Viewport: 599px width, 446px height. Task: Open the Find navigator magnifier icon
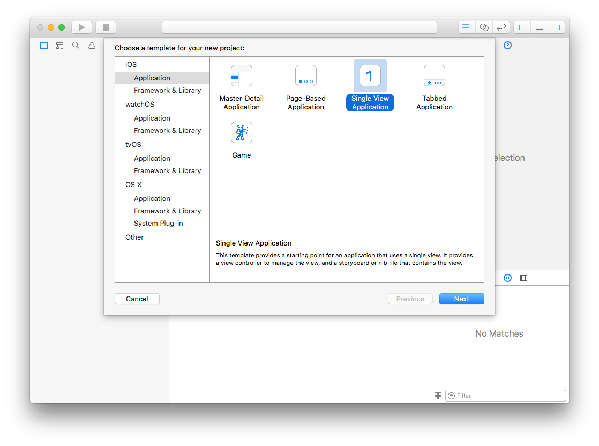click(76, 46)
